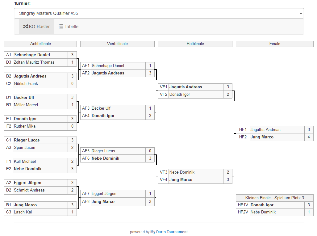Open the tournament selection dropdown
This screenshot has height=236, width=317.
click(159, 13)
